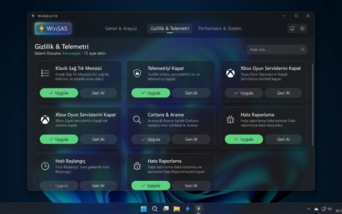Open volume control in the system tray
This screenshot has height=214, width=342.
(330, 209)
